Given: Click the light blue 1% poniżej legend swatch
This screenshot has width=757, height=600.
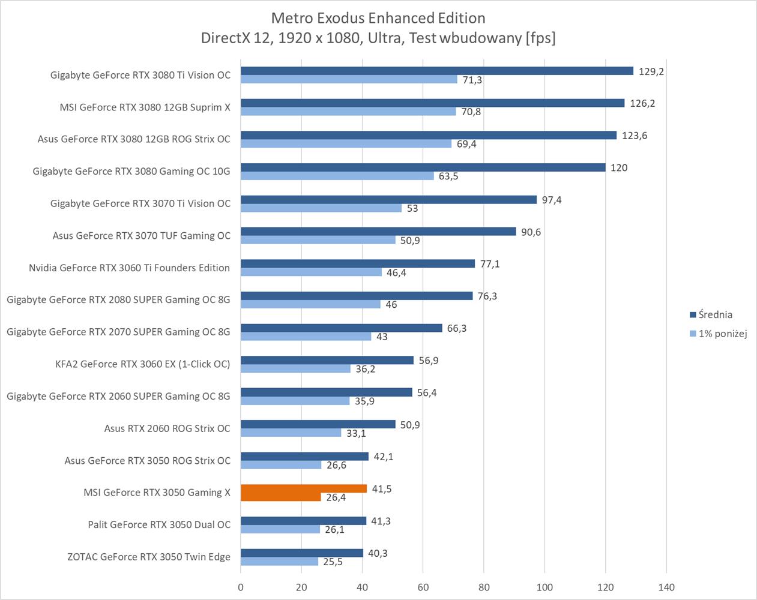Looking at the screenshot, I should (x=693, y=334).
